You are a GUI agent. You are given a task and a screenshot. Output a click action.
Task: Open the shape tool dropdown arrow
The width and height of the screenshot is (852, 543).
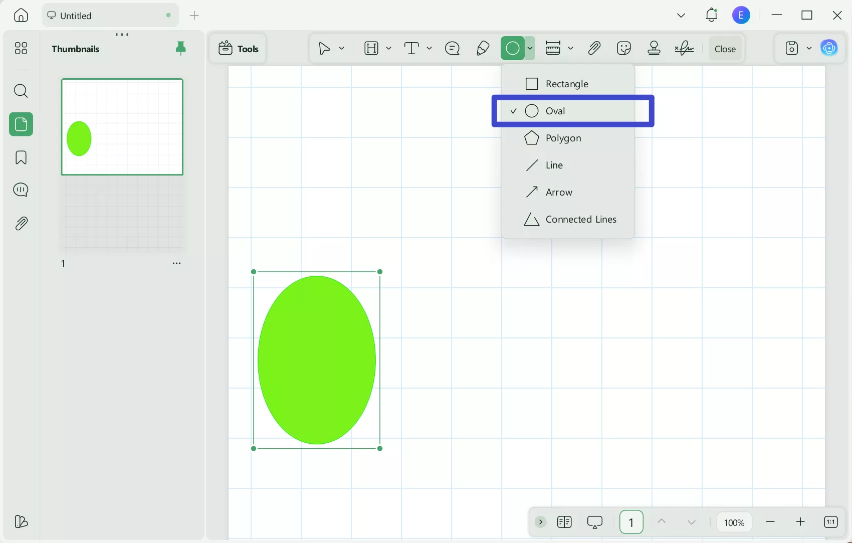pos(530,48)
